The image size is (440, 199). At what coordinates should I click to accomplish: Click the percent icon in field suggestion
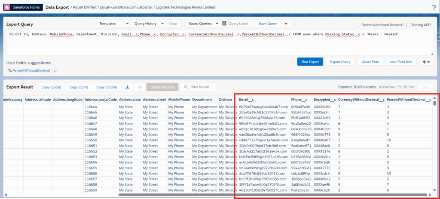point(10,70)
